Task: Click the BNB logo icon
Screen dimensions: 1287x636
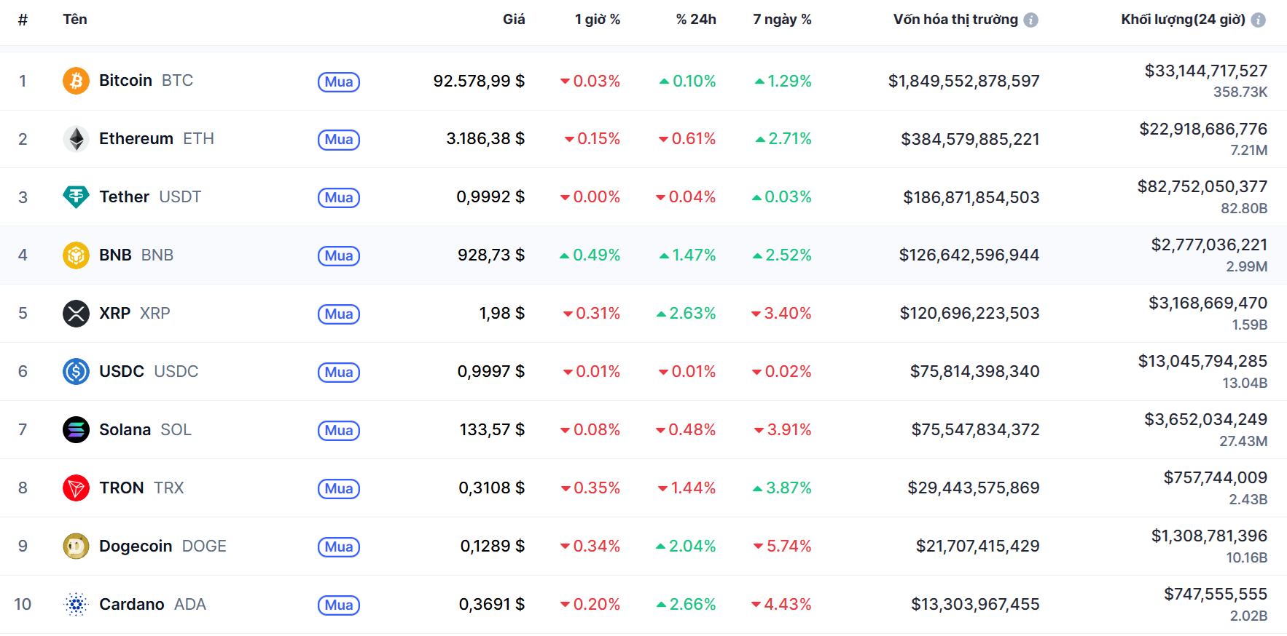Action: click(76, 255)
